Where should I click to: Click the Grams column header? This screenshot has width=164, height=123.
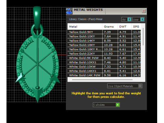click(110, 27)
